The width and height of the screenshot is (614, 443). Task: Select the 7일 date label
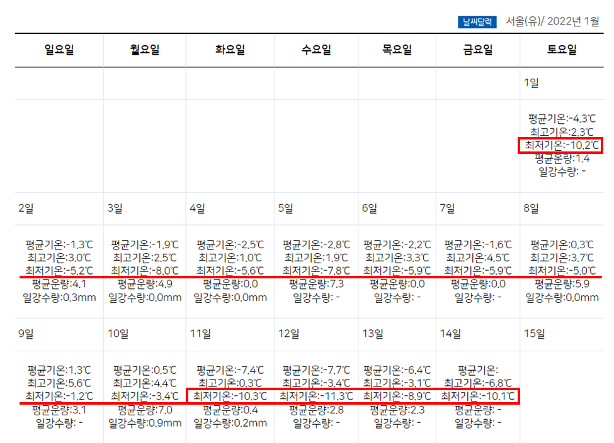coord(448,208)
